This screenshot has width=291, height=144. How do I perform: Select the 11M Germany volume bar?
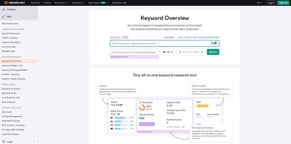click(x=121, y=129)
